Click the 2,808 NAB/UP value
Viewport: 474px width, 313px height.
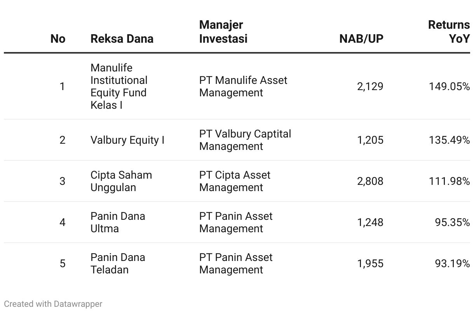click(x=370, y=181)
